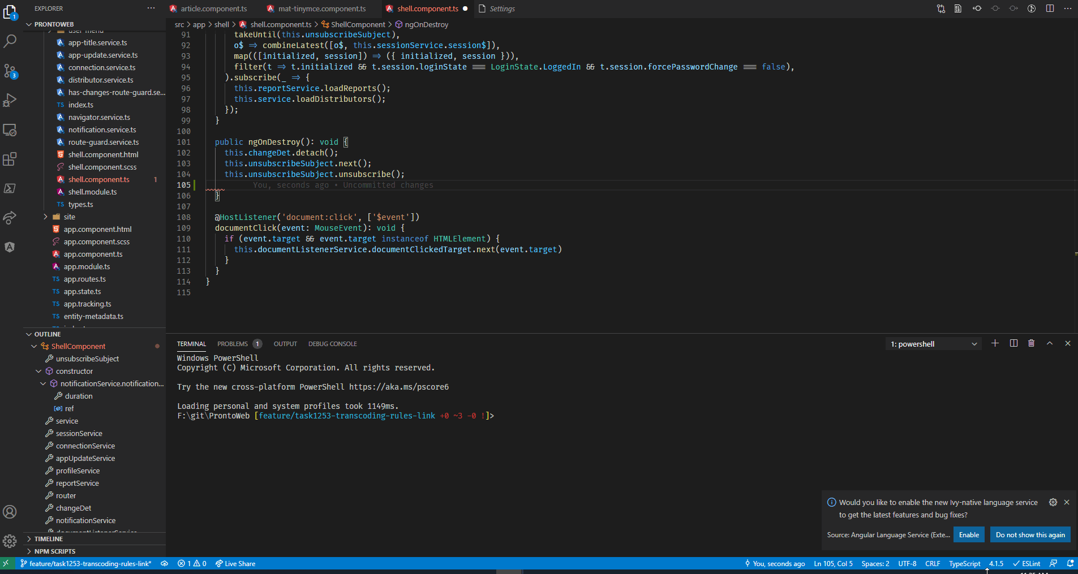Open the Accounts icon
1078x574 pixels.
point(10,512)
